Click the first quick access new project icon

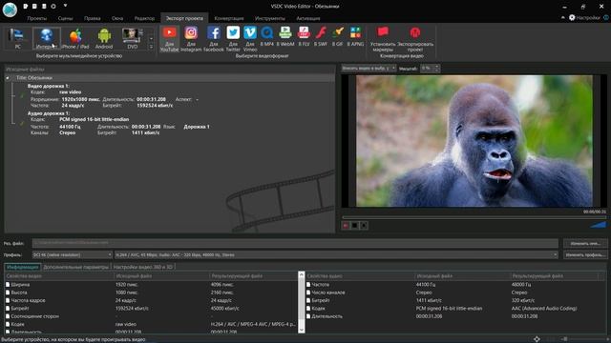26,7
